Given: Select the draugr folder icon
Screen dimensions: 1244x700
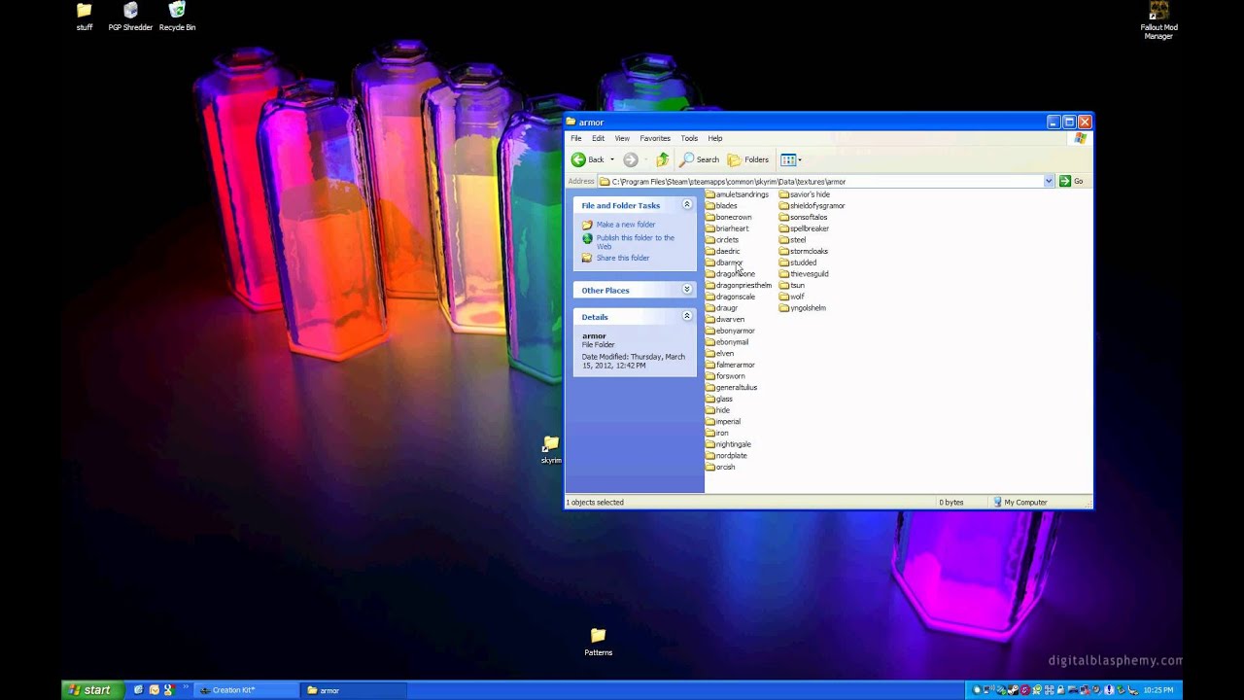Looking at the screenshot, I should click(710, 308).
